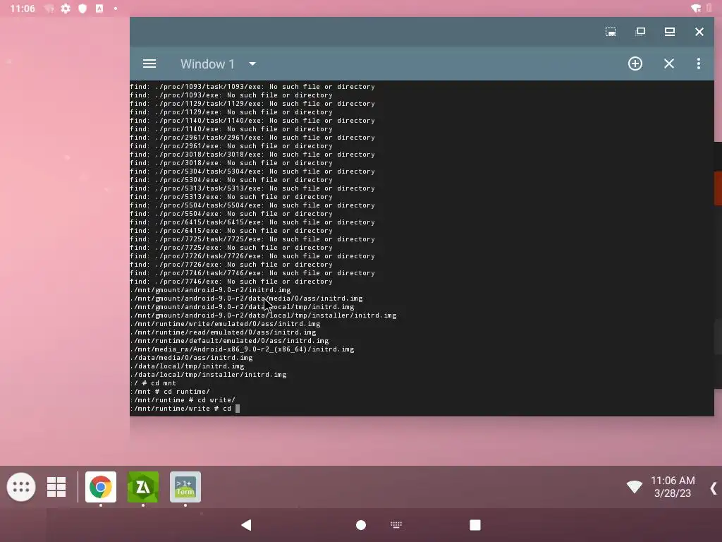Screen dimensions: 722x542
Task: Switch to Terminal Emulator in taskbar
Action: (x=185, y=487)
